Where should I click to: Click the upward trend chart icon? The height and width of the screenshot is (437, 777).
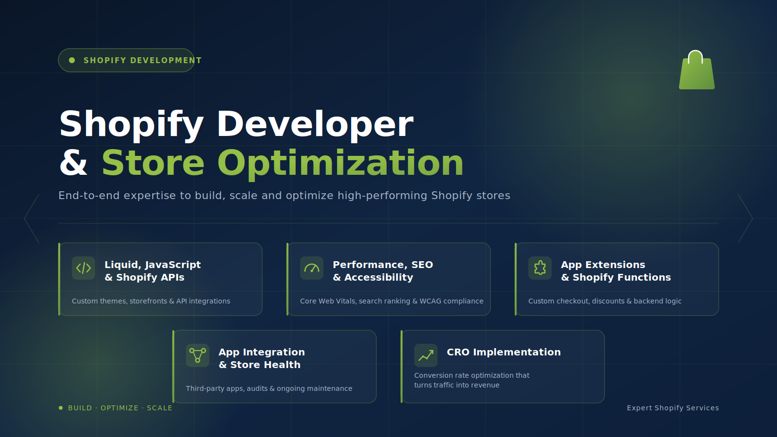coord(426,355)
